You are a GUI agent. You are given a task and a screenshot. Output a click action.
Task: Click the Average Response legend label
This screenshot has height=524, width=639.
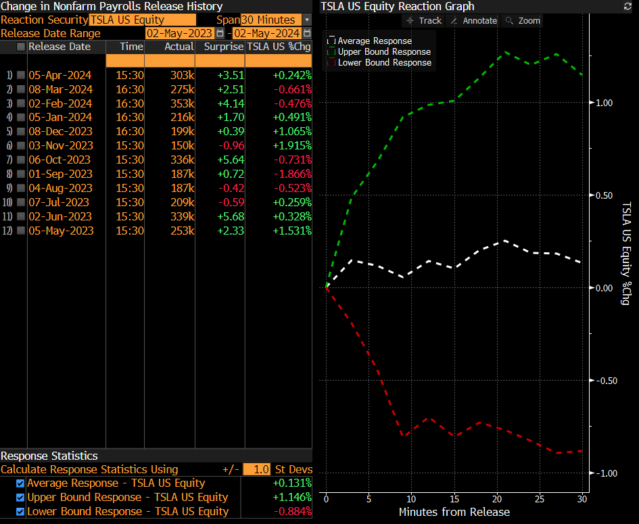point(375,41)
